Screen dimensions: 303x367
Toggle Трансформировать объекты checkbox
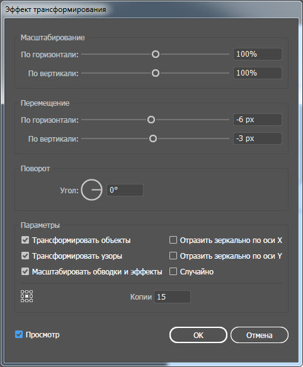(25, 240)
